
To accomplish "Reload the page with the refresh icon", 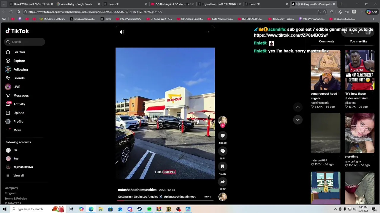I will tap(11, 12).
